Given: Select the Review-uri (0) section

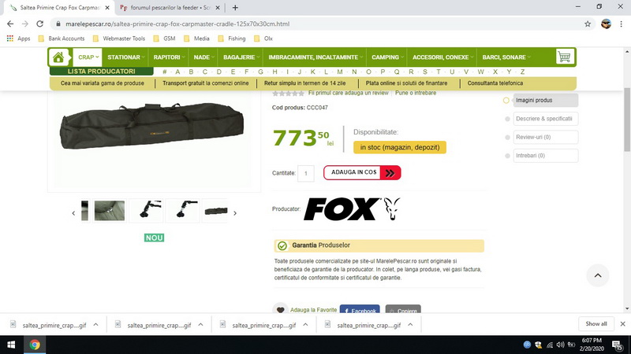Looking at the screenshot, I should (x=545, y=137).
